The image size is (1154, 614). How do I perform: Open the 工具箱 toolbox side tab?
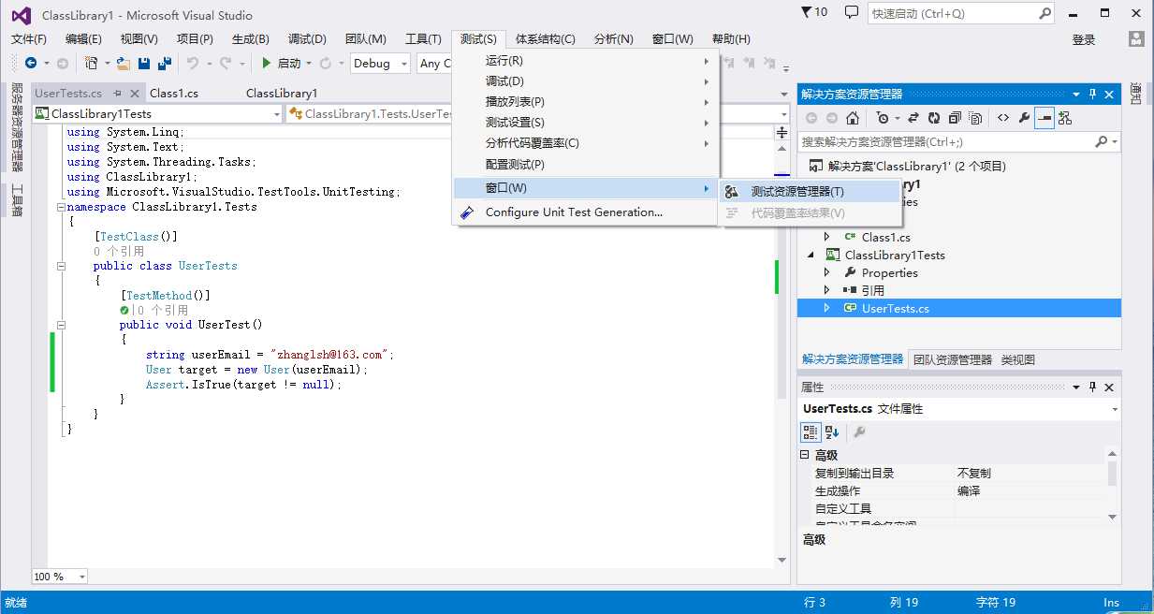coord(17,200)
